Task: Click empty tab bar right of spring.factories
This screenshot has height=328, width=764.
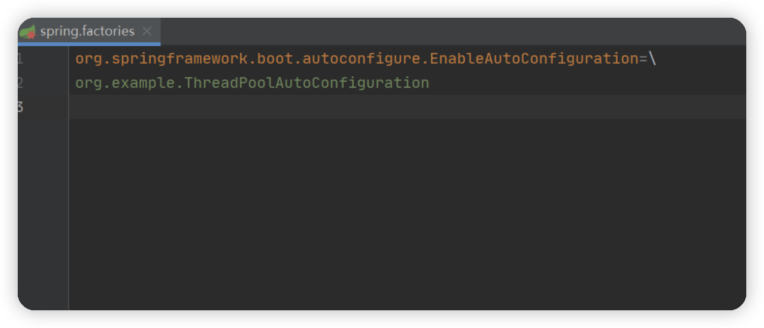Action: pyautogui.click(x=443, y=32)
